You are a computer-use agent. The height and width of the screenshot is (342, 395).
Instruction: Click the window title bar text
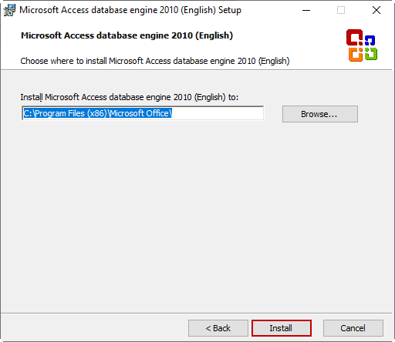point(130,10)
